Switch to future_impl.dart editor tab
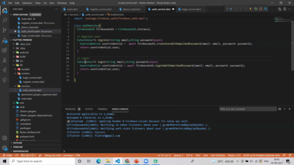This screenshot has width=294, height=165. 132,9
